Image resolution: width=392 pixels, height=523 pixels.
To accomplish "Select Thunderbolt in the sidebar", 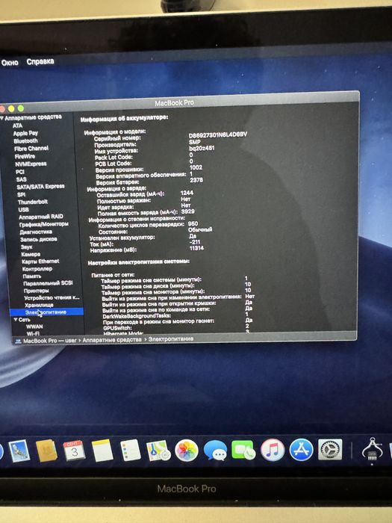I will tap(33, 202).
